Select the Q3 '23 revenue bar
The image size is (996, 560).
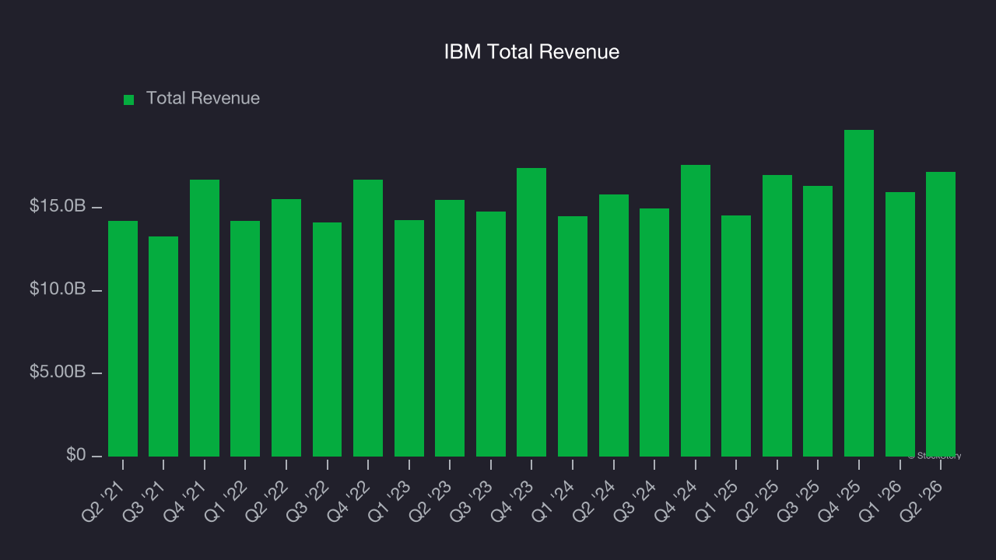tap(491, 334)
